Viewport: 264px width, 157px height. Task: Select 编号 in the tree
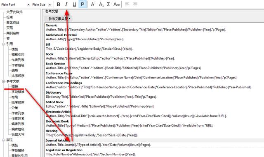click(15, 71)
